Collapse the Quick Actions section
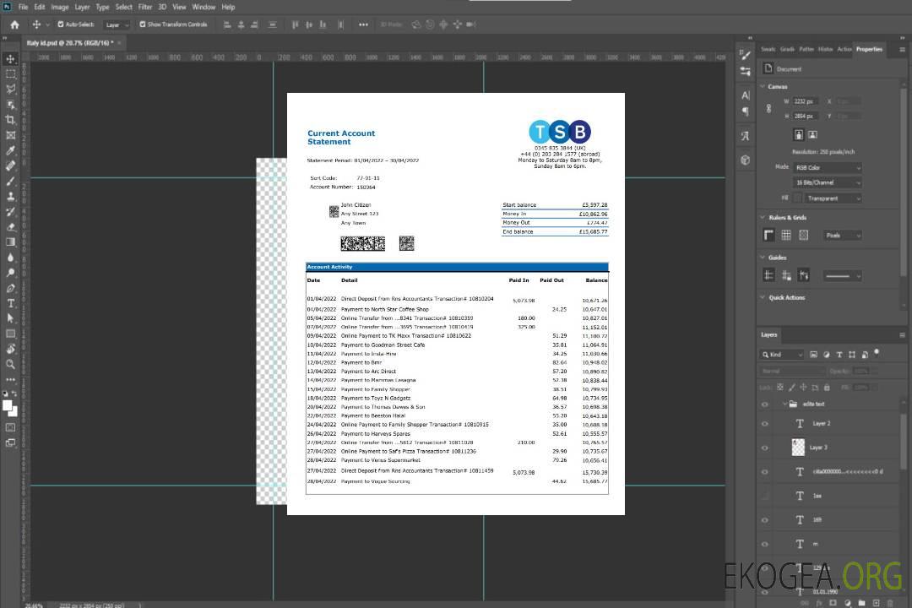Image resolution: width=912 pixels, height=608 pixels. 763,297
